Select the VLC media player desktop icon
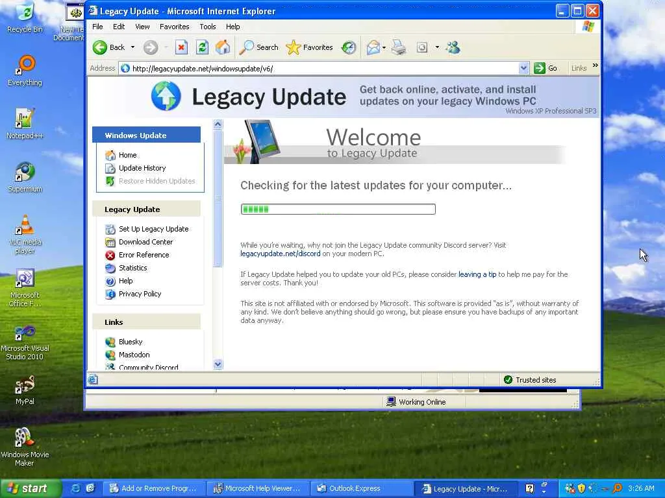 click(x=25, y=234)
